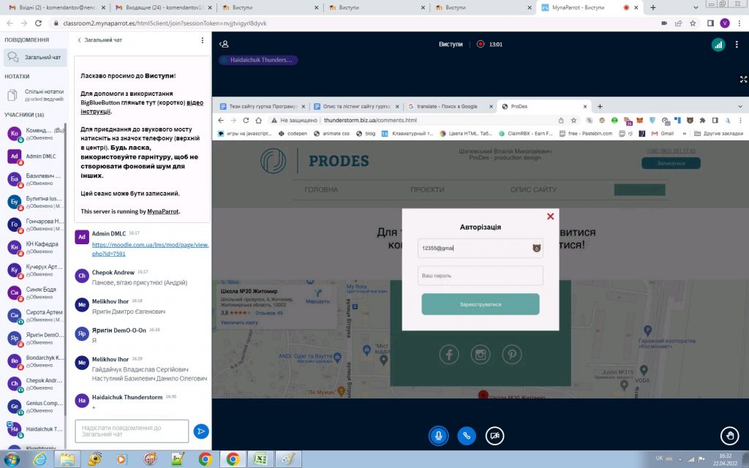
Task: Open Спільні нотатки shared notes
Action: [x=34, y=94]
